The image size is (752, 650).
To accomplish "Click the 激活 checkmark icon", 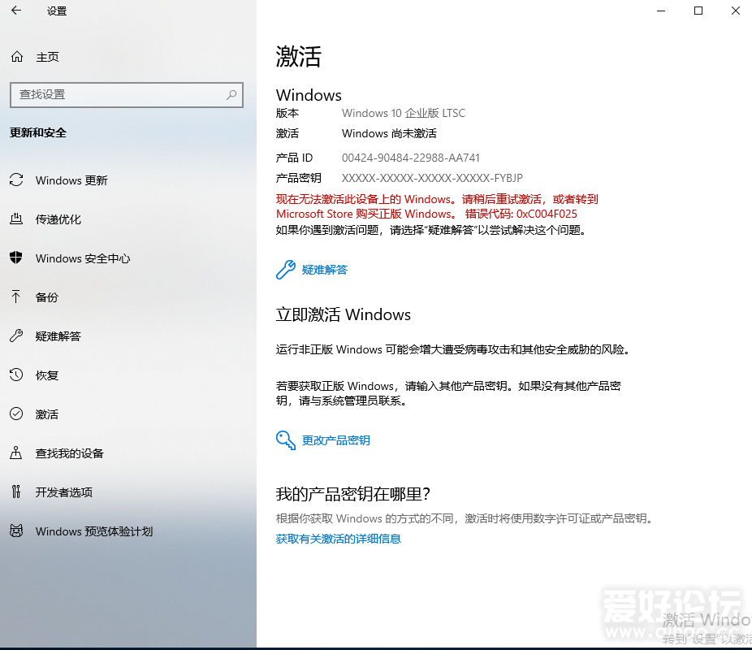I will coord(17,414).
